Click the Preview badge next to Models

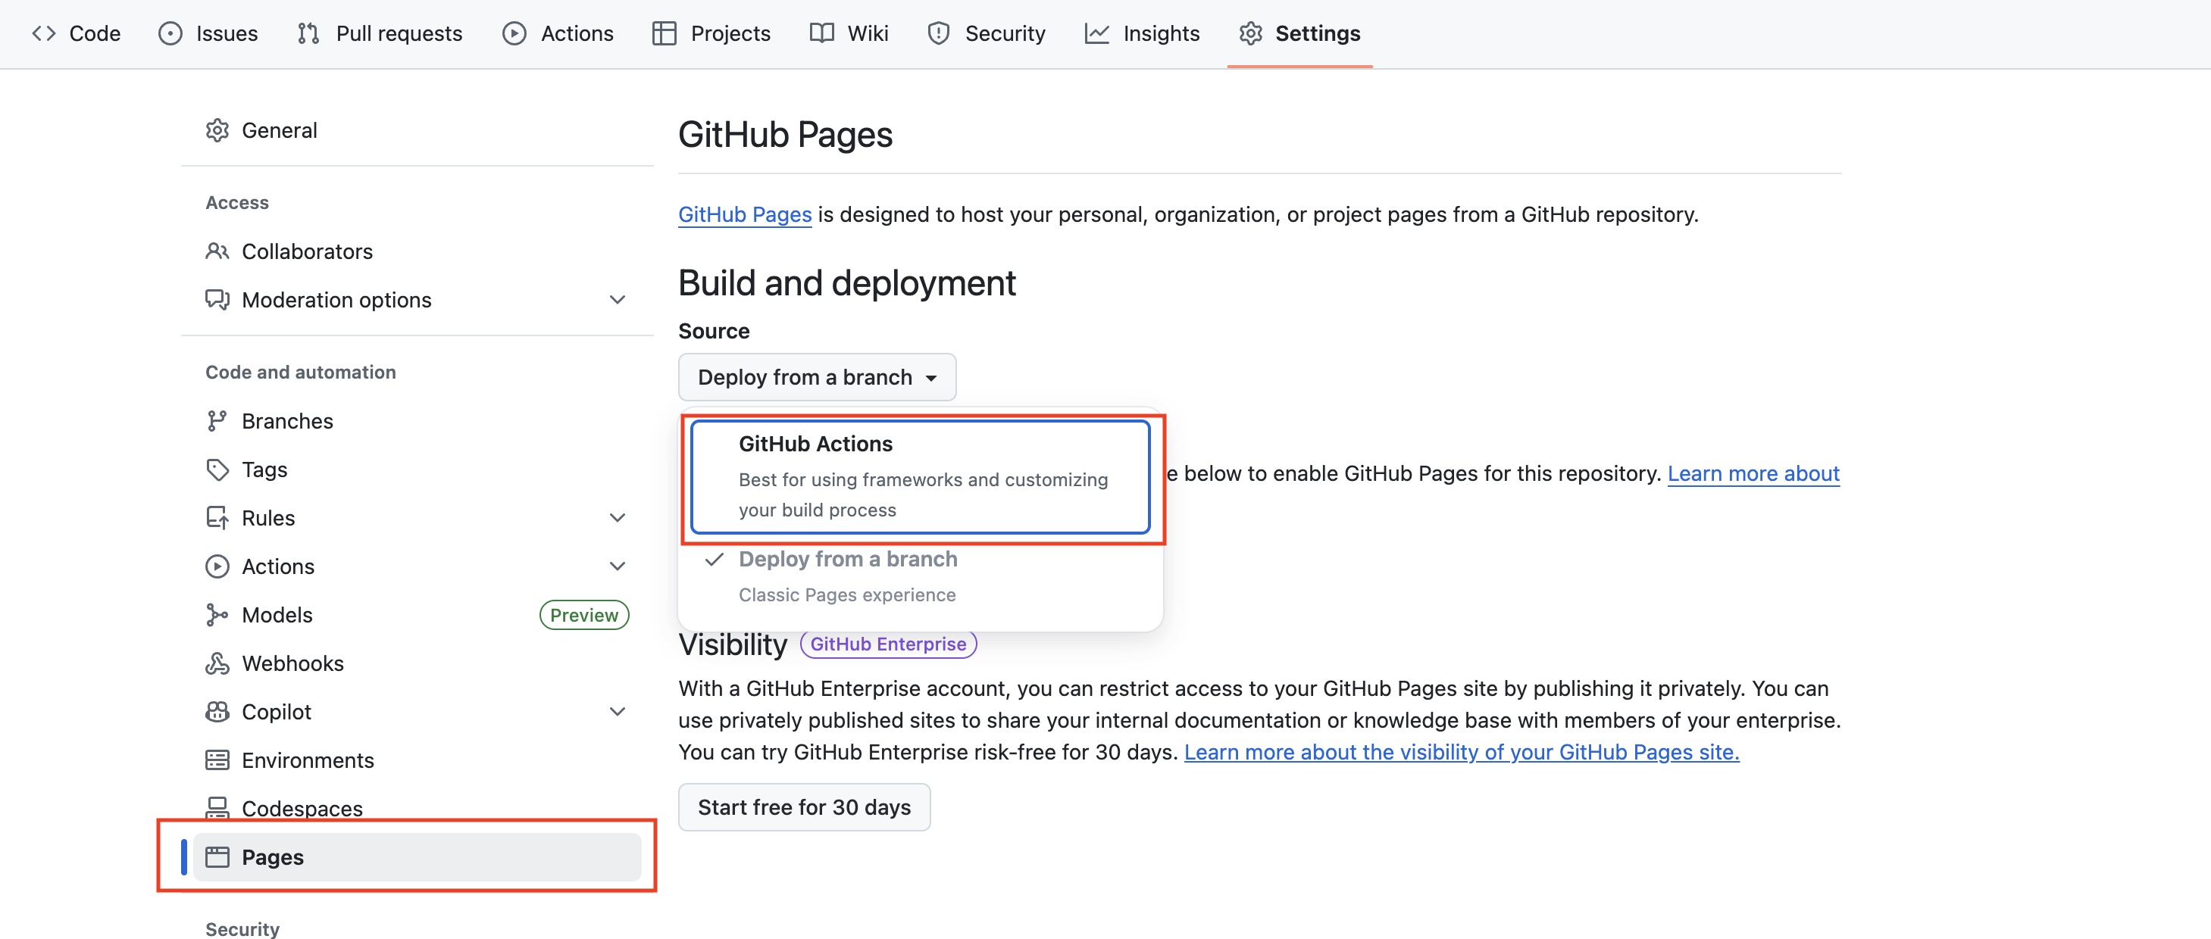click(x=583, y=615)
